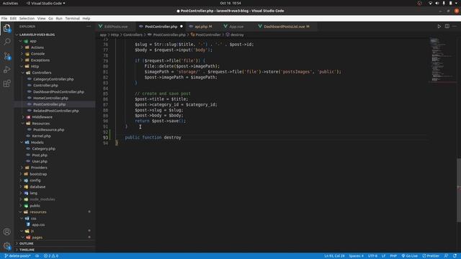
Task: Open app.css in explorer
Action: tap(38, 224)
